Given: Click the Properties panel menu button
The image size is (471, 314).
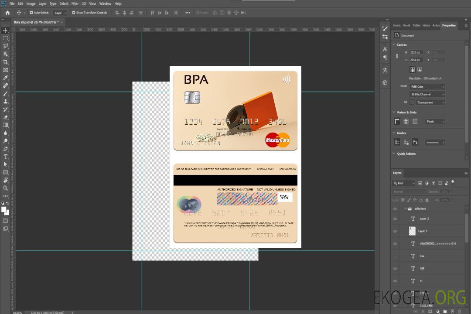Looking at the screenshot, I should (x=466, y=26).
